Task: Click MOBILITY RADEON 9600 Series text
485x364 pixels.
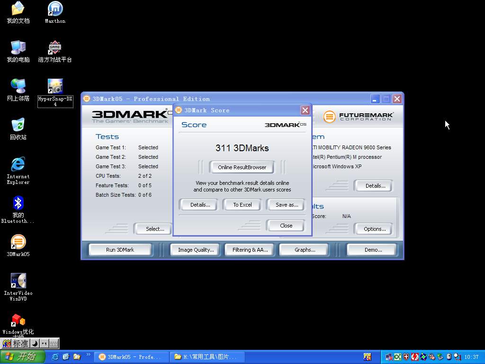Action: 354,148
